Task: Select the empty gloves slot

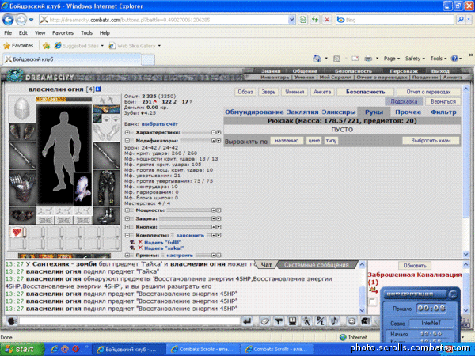Action: pos(106,132)
